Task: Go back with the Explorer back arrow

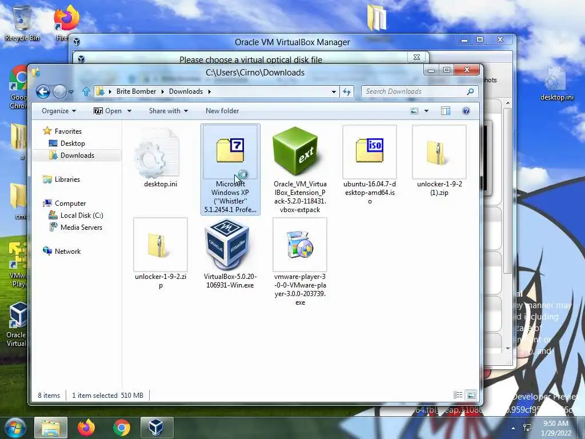Action: click(x=43, y=91)
